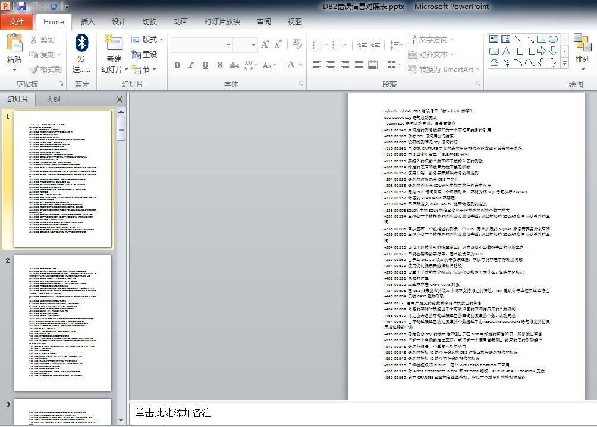Select the rectangle shape
The image size is (597, 427).
(542, 39)
